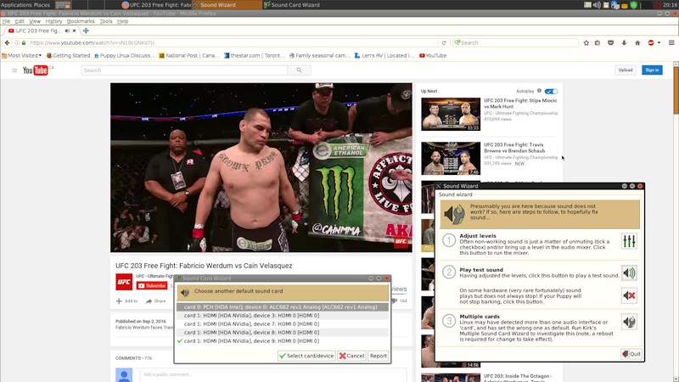
Task: Play the test sound in Sound Wizard
Action: pos(629,272)
